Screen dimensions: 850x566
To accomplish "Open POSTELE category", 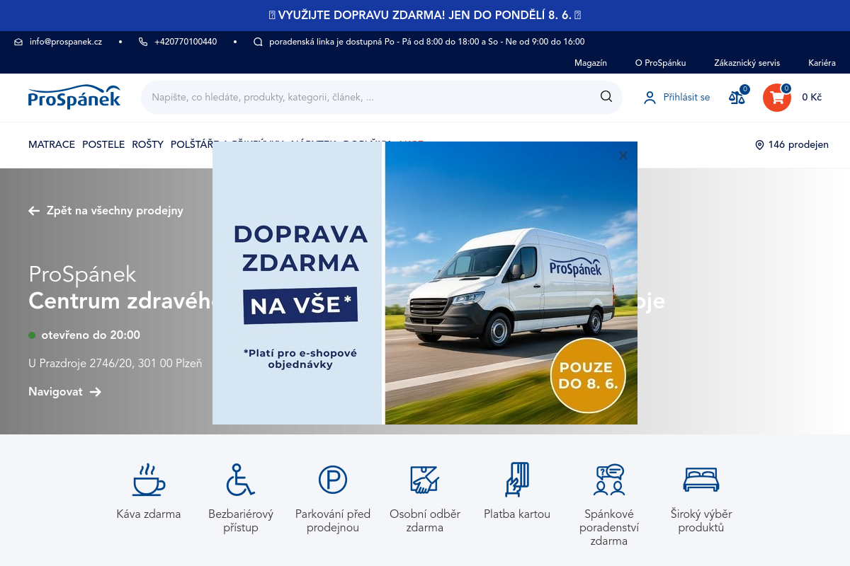I will 103,144.
